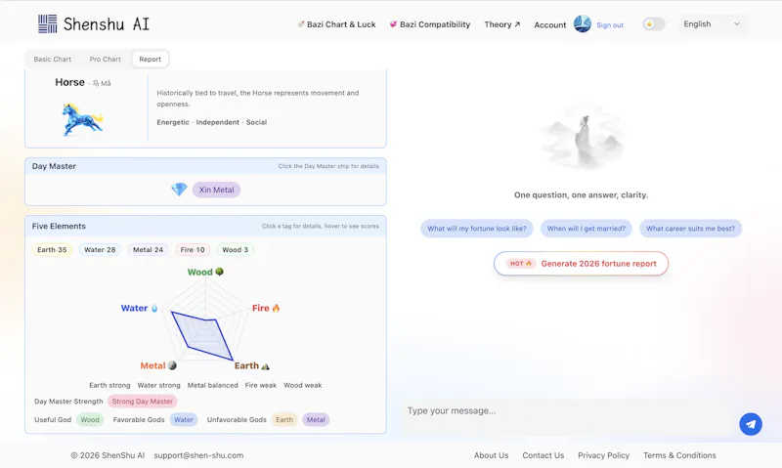Ask 'When will I get married?'
The image size is (782, 468).
click(x=586, y=229)
